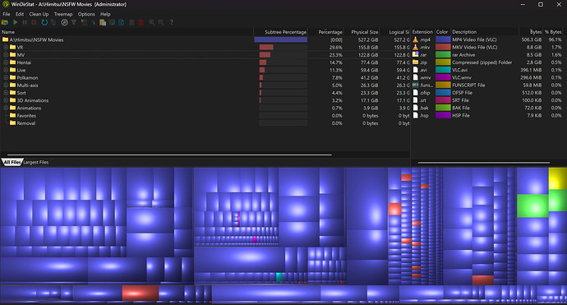Sort by the Name column header
Viewport: 567px width, 305px height.
coord(127,32)
